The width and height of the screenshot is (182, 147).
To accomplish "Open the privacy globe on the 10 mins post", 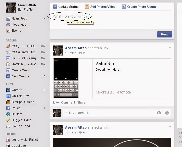I will coord(80,53).
